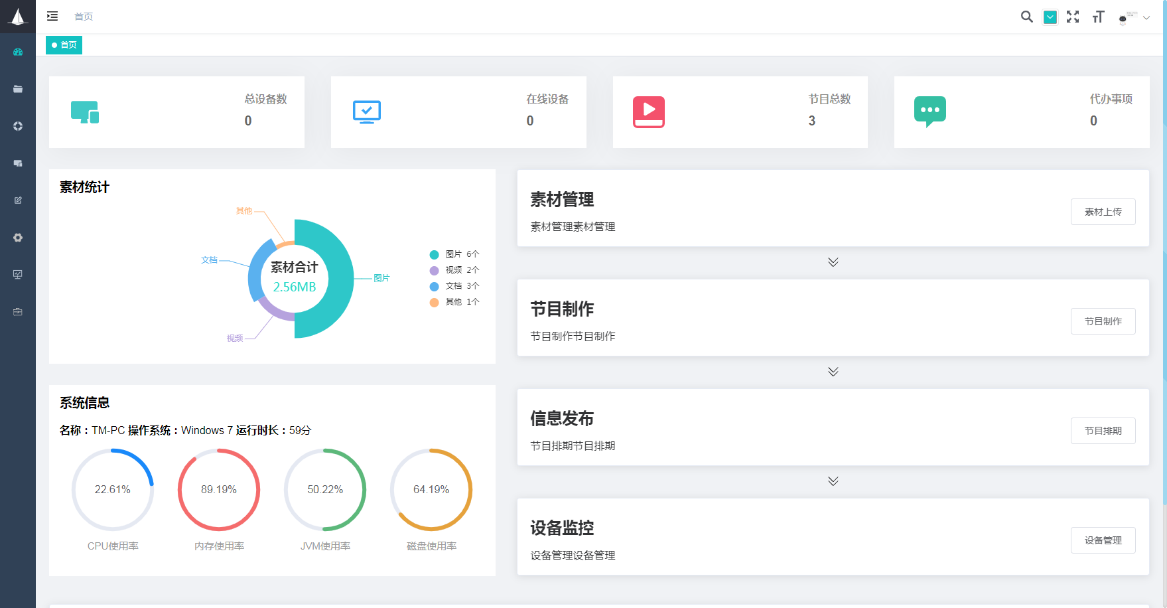Click the 设备监控 card title

coord(562,528)
